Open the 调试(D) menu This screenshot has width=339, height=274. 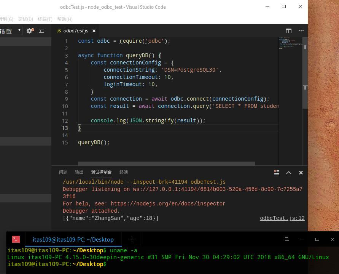[25, 19]
